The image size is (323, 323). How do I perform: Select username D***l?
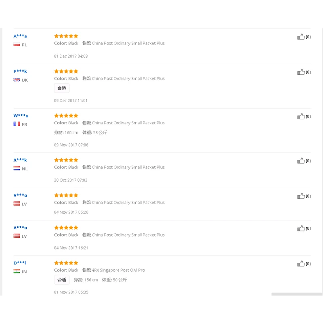(x=20, y=263)
